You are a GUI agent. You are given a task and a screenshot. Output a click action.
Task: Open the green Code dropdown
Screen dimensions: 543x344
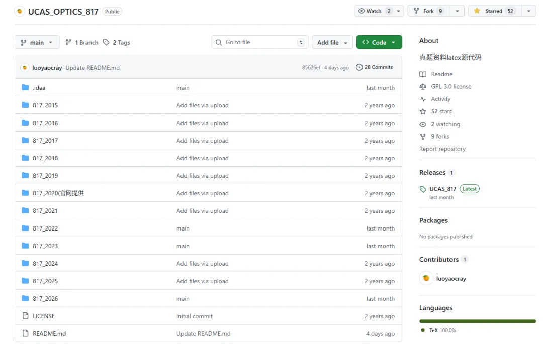click(x=379, y=42)
